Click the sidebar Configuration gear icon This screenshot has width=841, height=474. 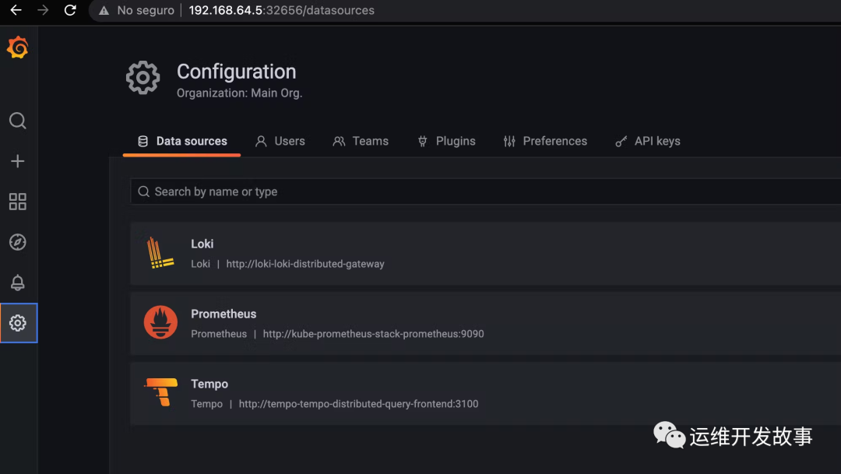click(18, 323)
